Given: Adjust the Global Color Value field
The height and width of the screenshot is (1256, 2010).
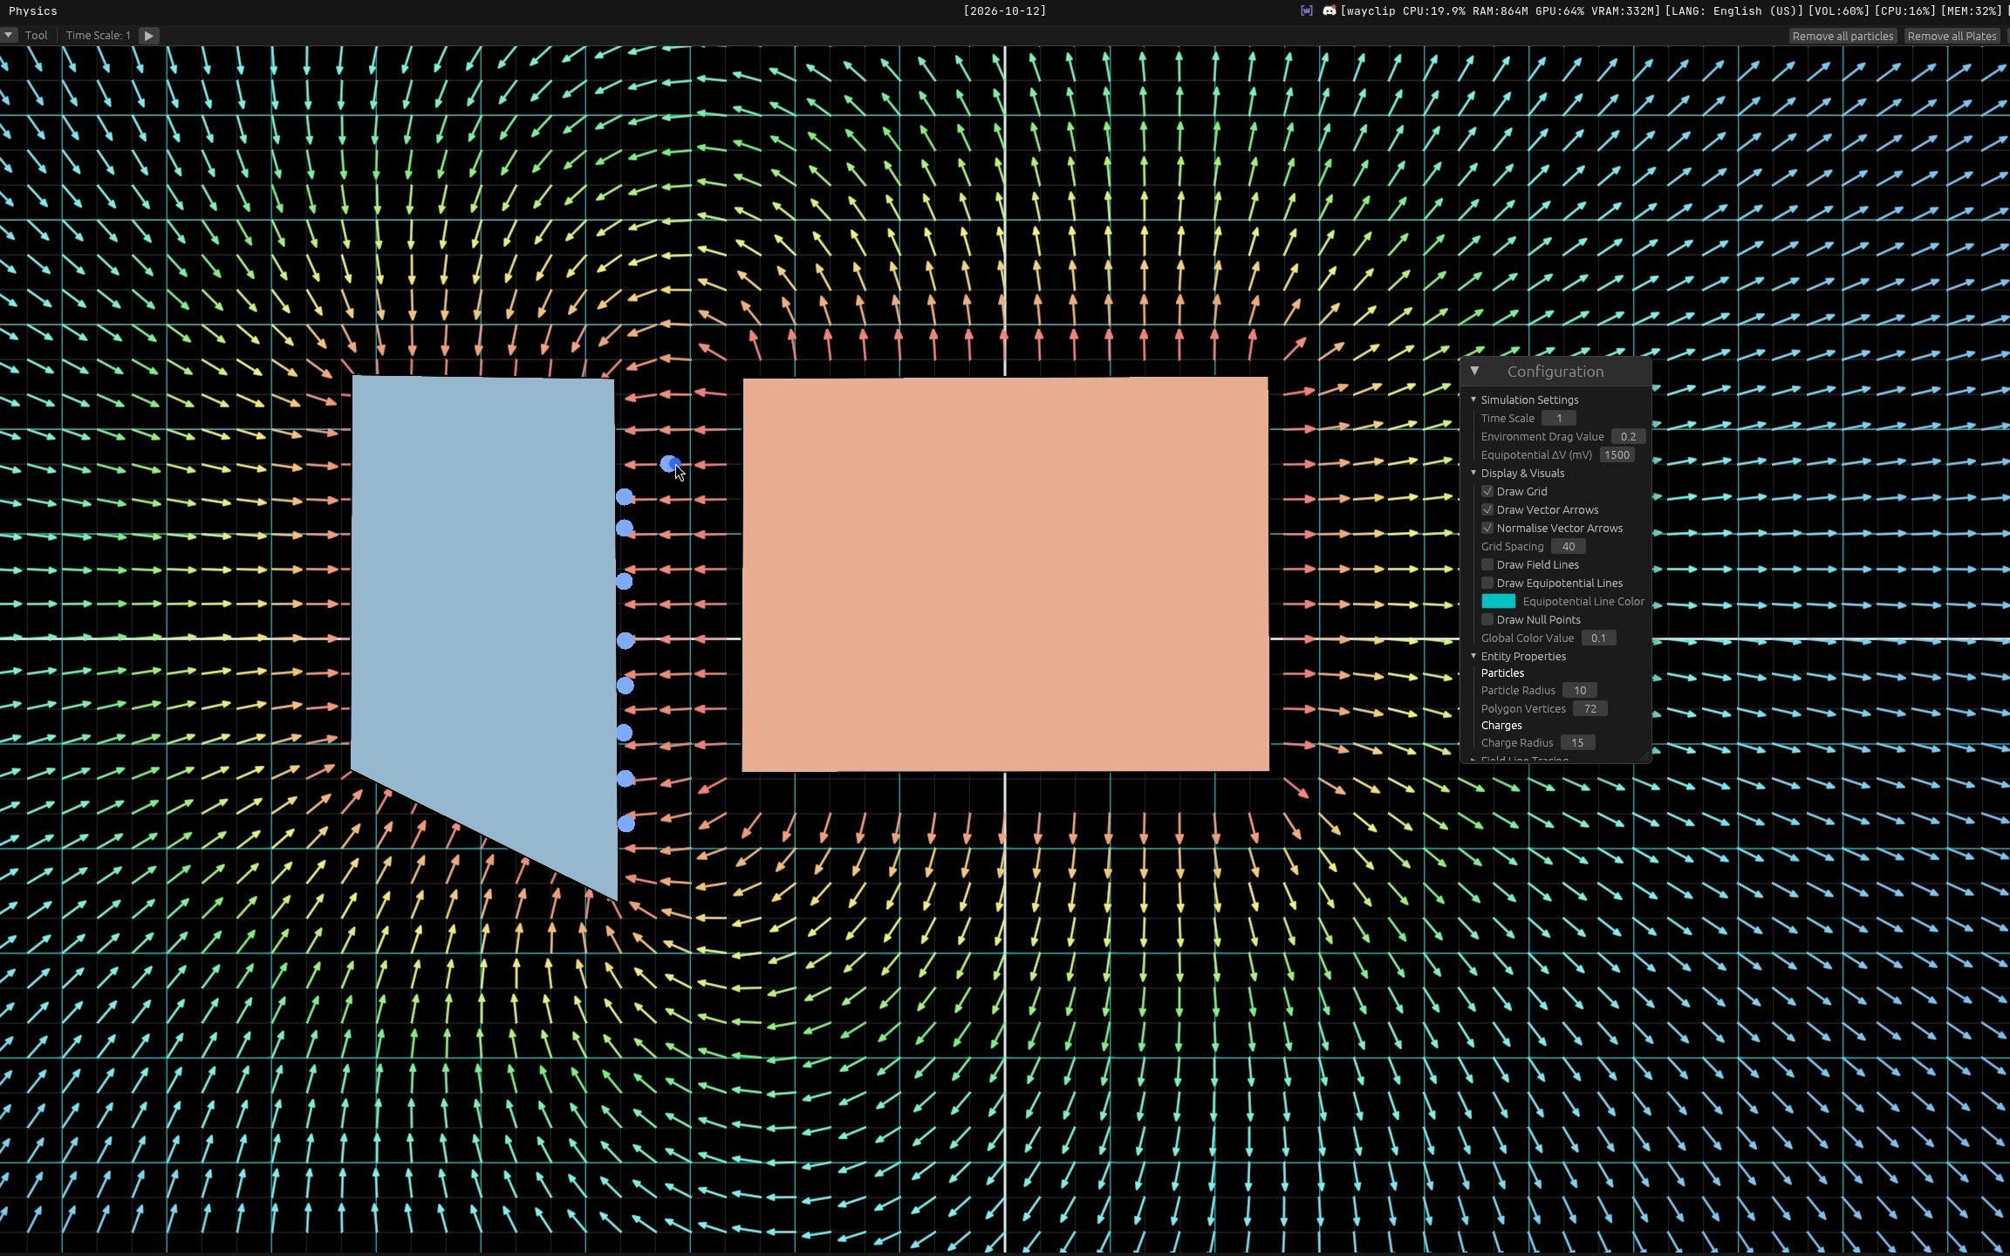Looking at the screenshot, I should point(1598,638).
